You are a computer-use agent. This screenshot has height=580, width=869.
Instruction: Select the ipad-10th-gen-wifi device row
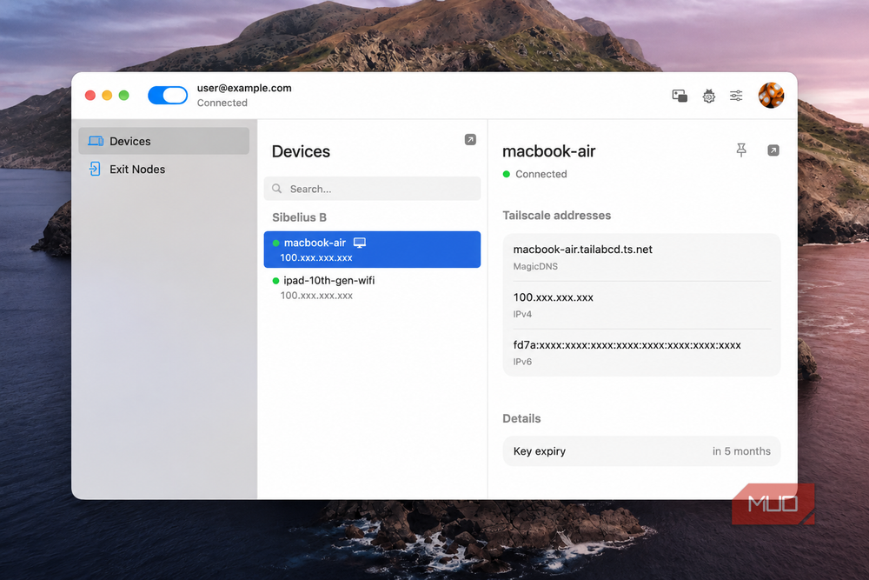coord(373,287)
